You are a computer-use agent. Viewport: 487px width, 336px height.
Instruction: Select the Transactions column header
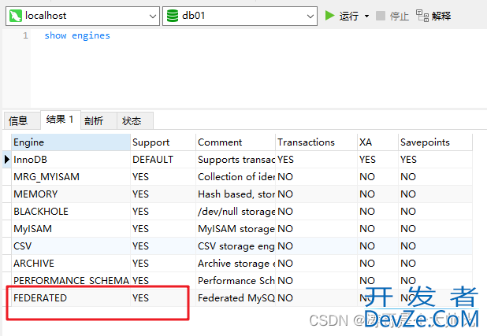[317, 142]
